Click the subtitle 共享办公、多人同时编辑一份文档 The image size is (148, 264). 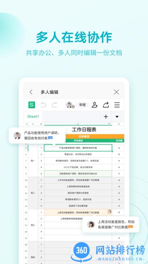click(74, 53)
